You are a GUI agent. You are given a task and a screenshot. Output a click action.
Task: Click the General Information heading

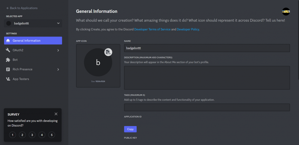[x=97, y=11]
